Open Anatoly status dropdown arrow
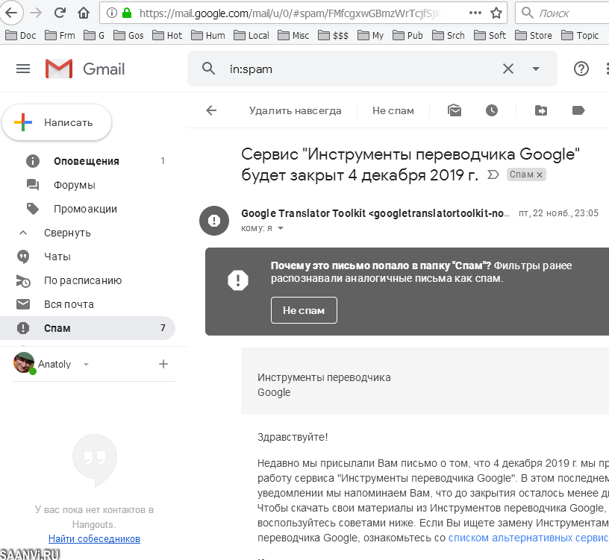This screenshot has height=560, width=609. pos(87,365)
